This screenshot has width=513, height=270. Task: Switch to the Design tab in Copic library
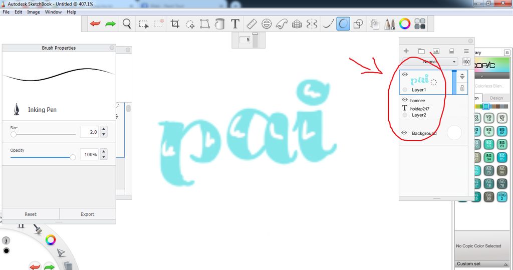click(496, 98)
